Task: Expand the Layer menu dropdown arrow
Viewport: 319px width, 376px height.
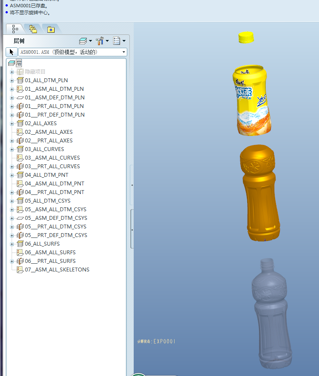Action: pos(90,41)
